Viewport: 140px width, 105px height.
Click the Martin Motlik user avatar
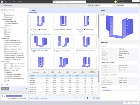[x=115, y=2]
